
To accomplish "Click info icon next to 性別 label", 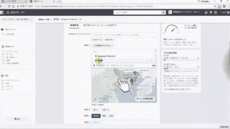I will coord(89,116).
